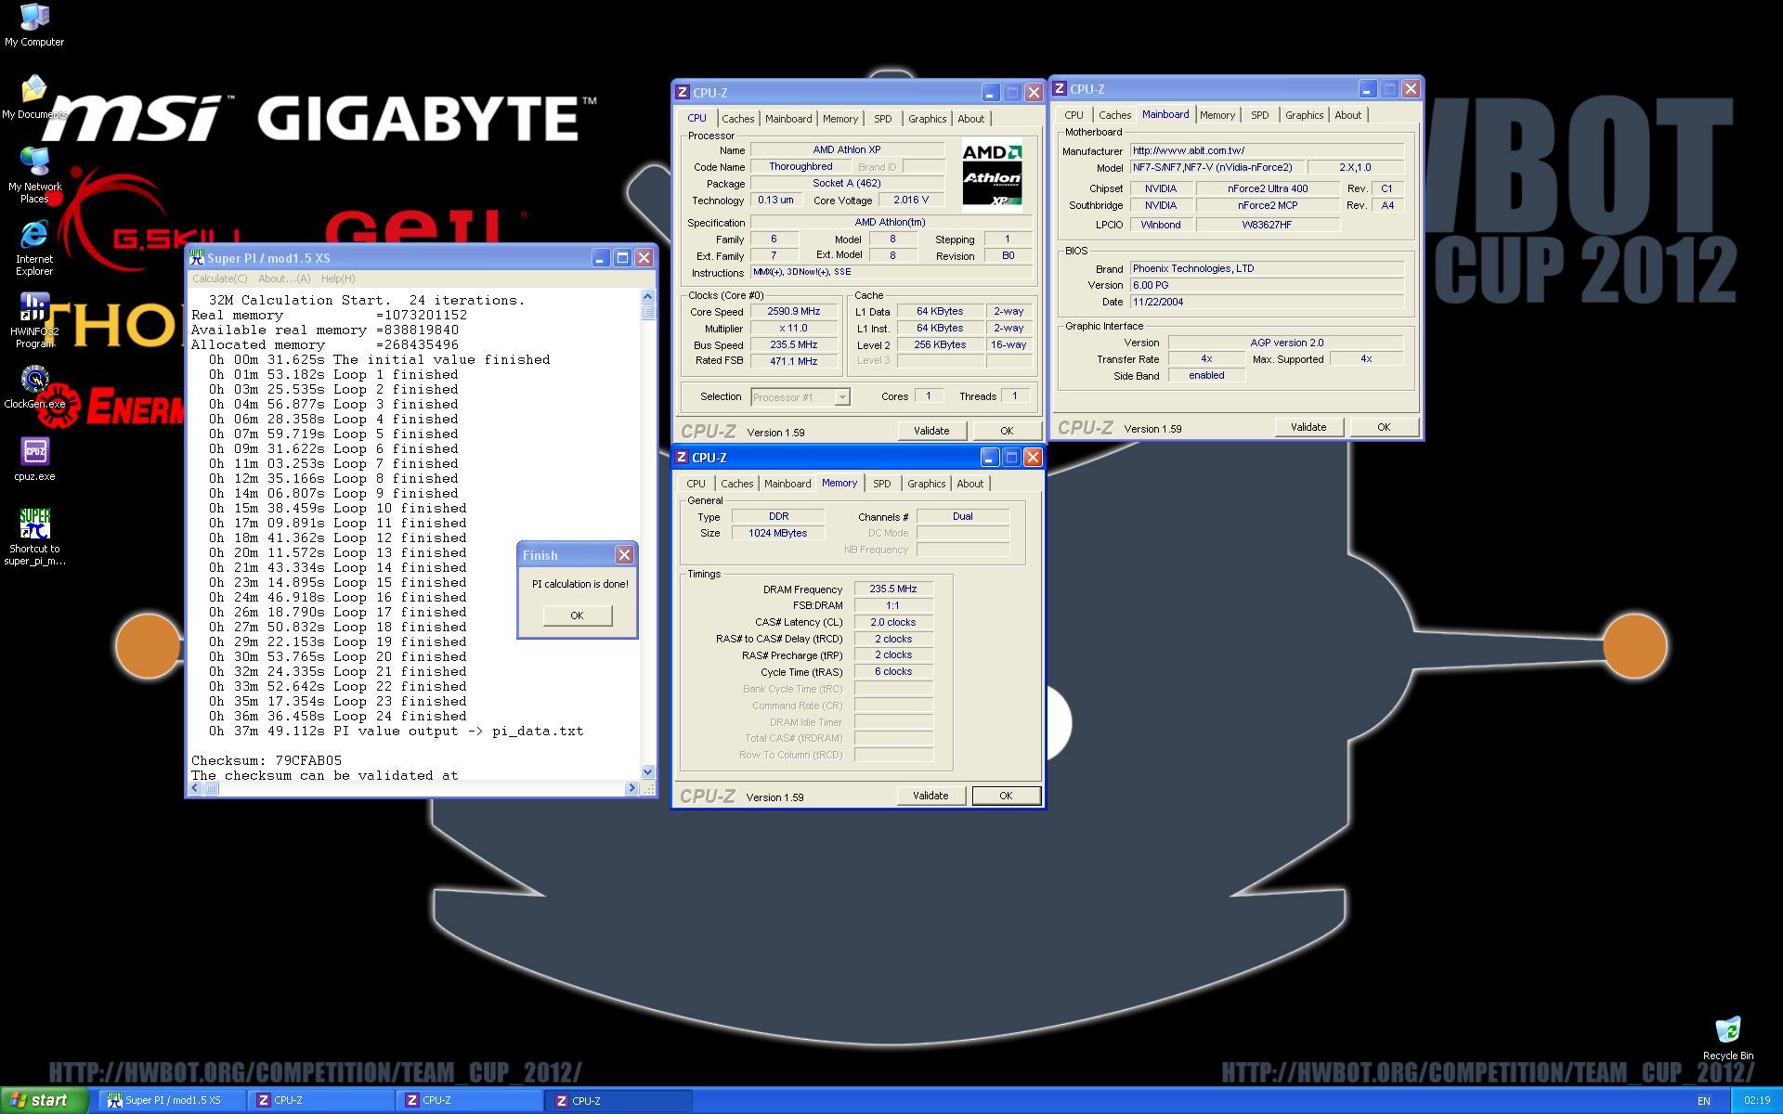Click OK in the Finish dialog
This screenshot has width=1783, height=1114.
[577, 615]
